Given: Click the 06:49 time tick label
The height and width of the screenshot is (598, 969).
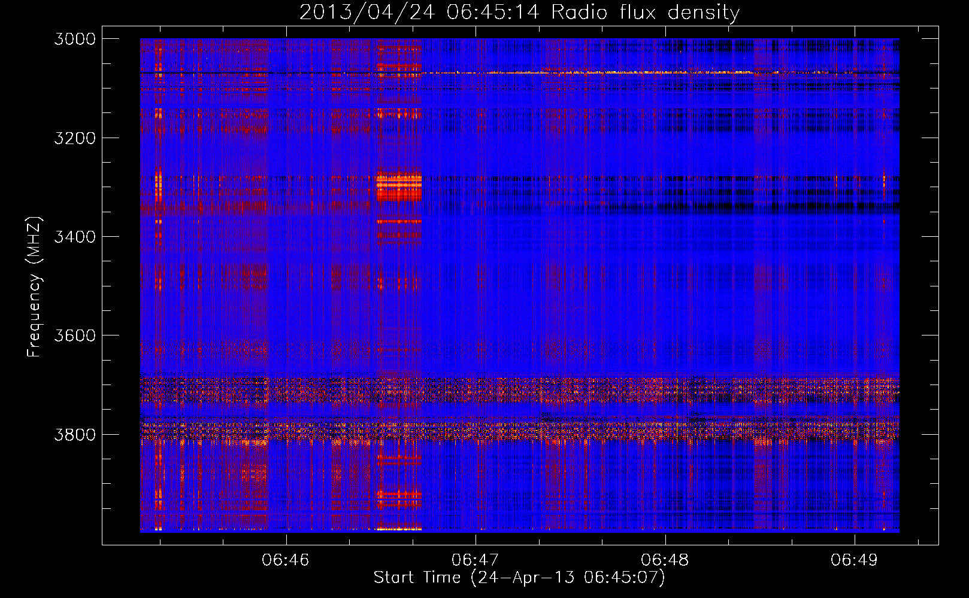Looking at the screenshot, I should [x=854, y=560].
